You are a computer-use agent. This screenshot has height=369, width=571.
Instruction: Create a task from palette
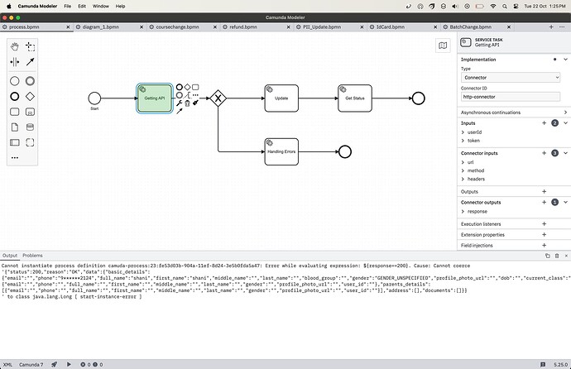pos(15,112)
